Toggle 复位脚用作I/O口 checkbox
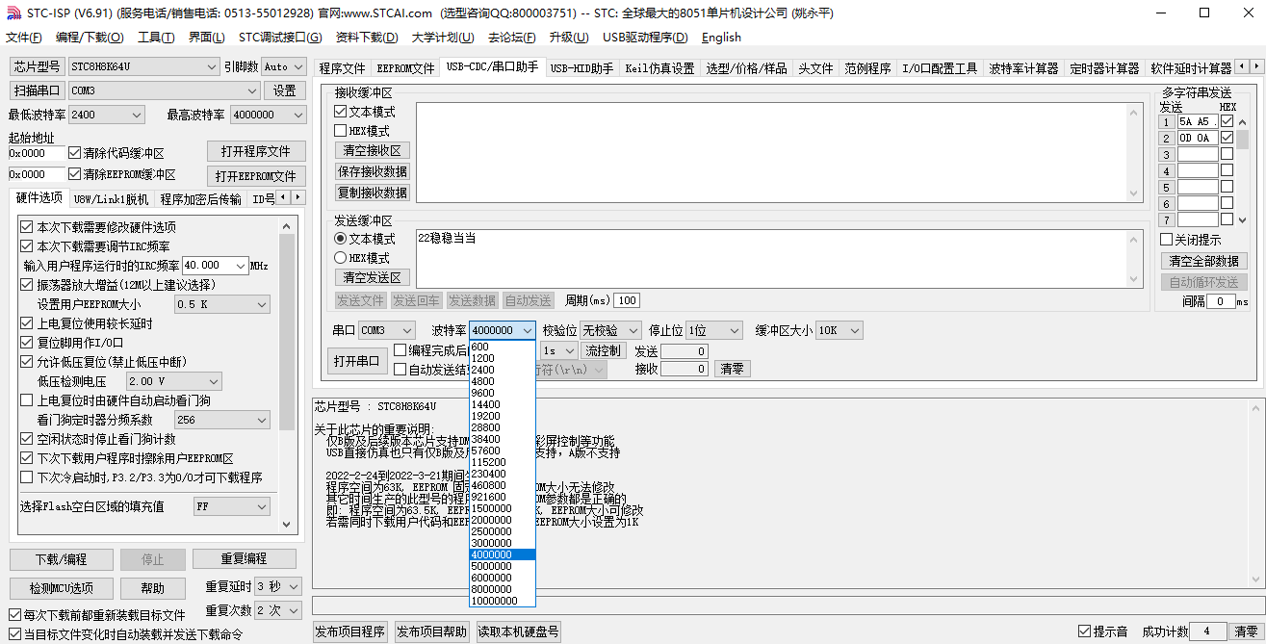The height and width of the screenshot is (644, 1266). coord(27,343)
